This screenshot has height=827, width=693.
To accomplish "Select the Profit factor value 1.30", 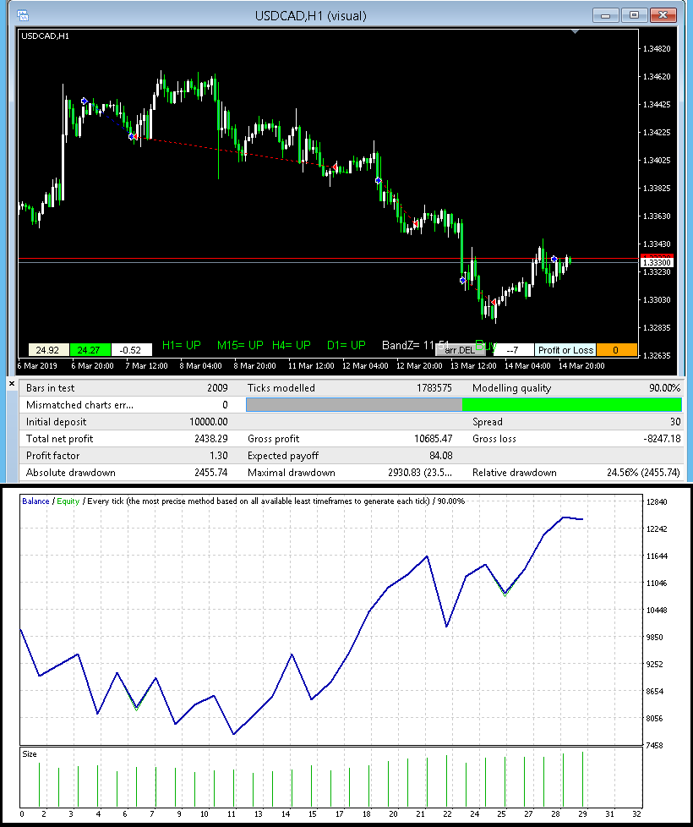I will click(x=218, y=455).
